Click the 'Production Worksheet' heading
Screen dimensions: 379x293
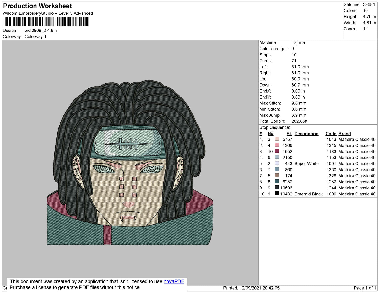(x=37, y=6)
